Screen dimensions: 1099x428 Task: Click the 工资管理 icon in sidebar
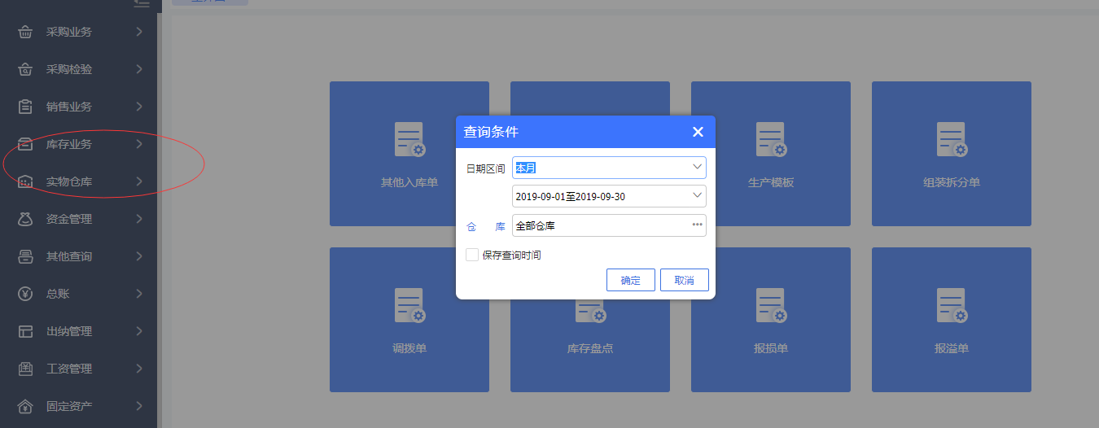click(26, 369)
